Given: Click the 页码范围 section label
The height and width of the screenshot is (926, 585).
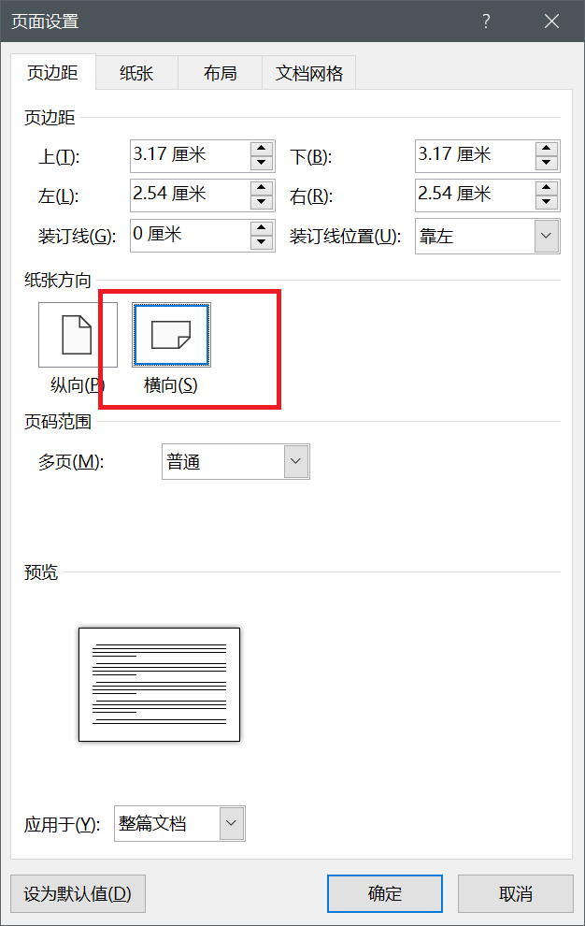Looking at the screenshot, I should point(58,422).
